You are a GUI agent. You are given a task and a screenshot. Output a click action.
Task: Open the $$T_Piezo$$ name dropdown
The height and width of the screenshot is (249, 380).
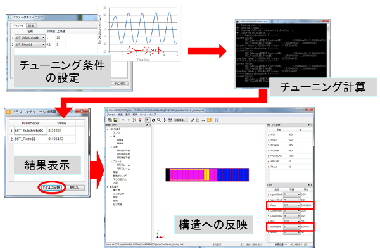click(x=30, y=44)
